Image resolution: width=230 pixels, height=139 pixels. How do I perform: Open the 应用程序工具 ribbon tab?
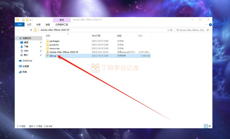pos(62,25)
